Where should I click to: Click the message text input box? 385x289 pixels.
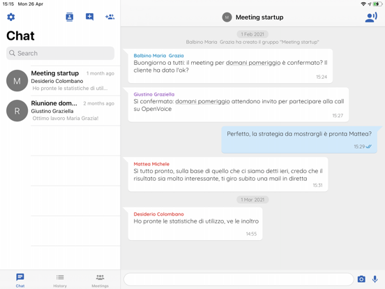point(239,279)
